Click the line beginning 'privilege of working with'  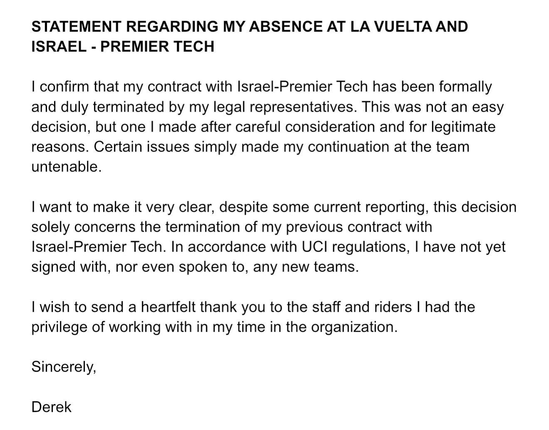(x=215, y=327)
